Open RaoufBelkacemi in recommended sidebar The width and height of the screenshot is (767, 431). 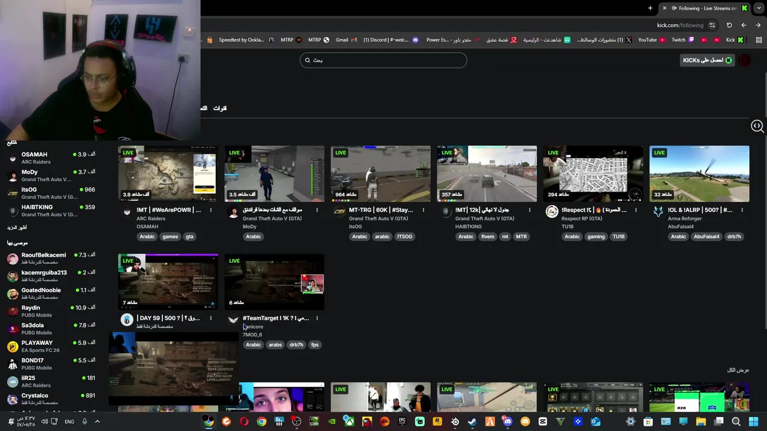[51, 259]
